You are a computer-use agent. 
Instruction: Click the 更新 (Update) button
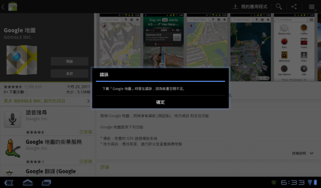coord(69,73)
